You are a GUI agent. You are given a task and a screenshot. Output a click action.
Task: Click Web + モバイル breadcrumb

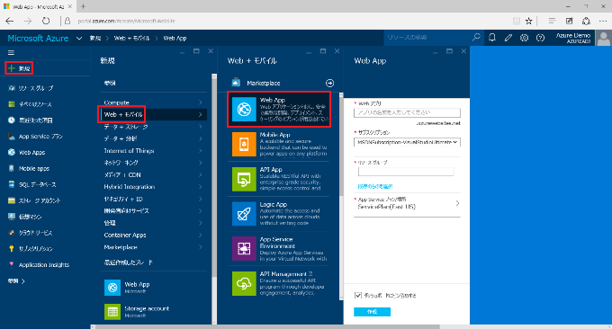tap(131, 38)
